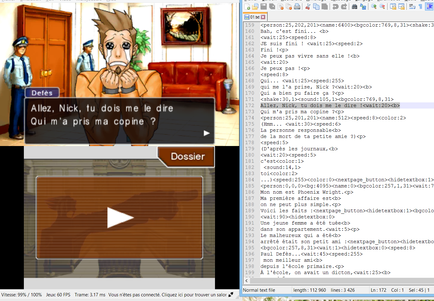This screenshot has width=434, height=301.
Task: Click the line 'depuis l'école primaire.<p>'
Action: [x=302, y=266]
